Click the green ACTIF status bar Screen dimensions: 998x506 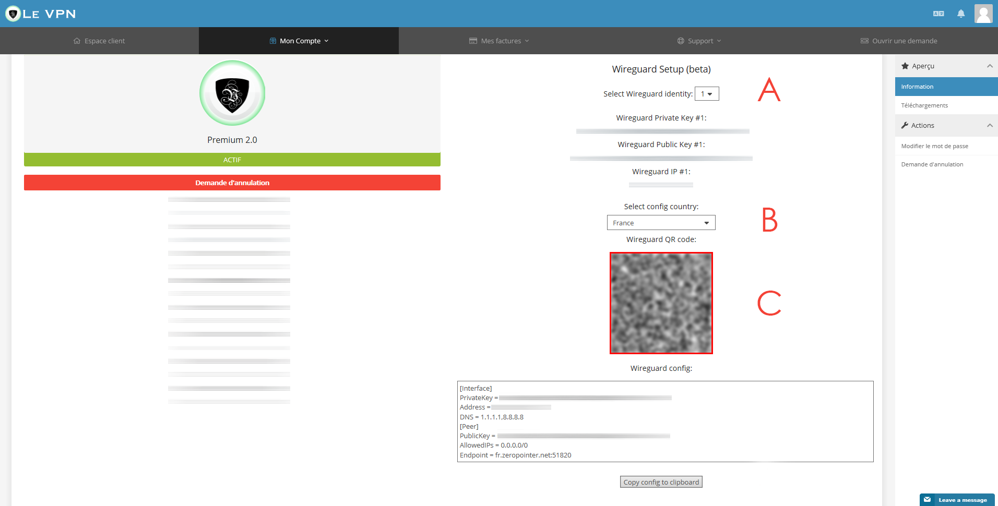[x=232, y=160]
